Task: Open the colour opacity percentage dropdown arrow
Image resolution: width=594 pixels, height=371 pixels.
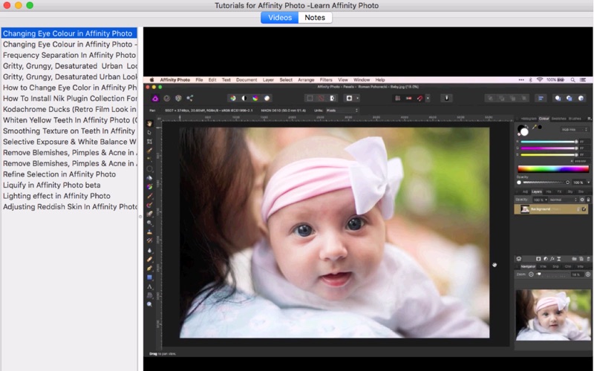Action: tap(589, 183)
